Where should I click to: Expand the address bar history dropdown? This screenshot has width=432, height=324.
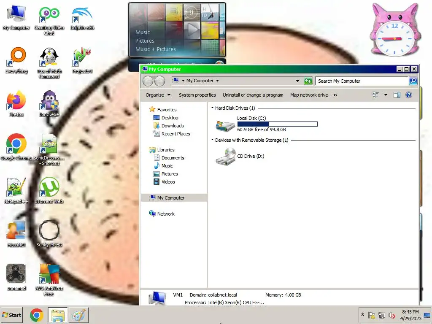(x=297, y=81)
